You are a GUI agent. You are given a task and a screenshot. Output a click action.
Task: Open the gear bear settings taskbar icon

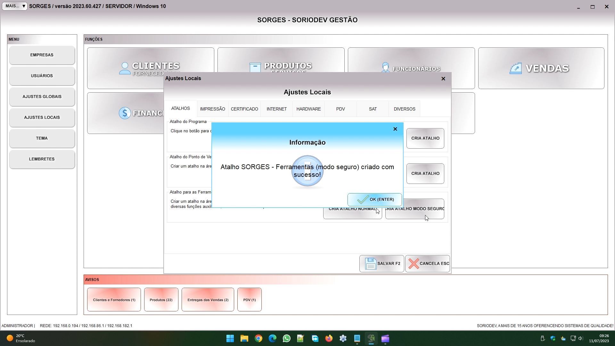pos(343,339)
